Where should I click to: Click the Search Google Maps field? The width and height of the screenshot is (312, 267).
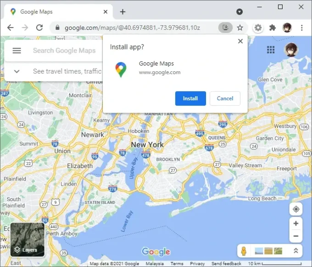pyautogui.click(x=64, y=51)
